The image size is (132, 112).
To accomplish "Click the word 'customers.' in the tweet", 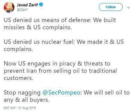I will (x=18, y=78).
